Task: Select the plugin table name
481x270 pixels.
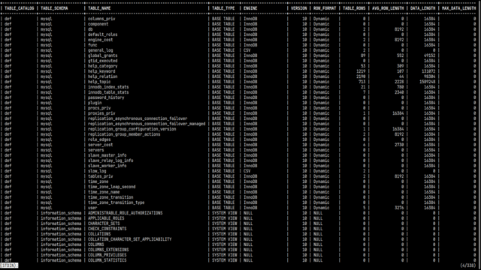Action: (x=95, y=103)
